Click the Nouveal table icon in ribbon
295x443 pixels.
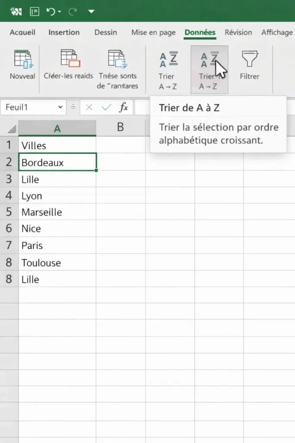(x=22, y=59)
